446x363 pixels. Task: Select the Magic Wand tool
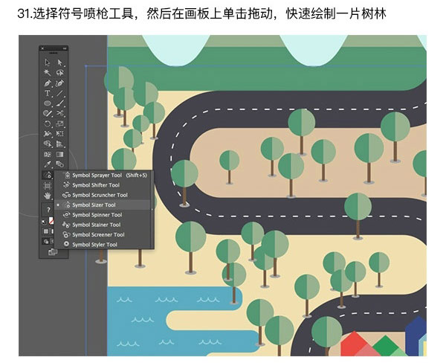click(48, 73)
